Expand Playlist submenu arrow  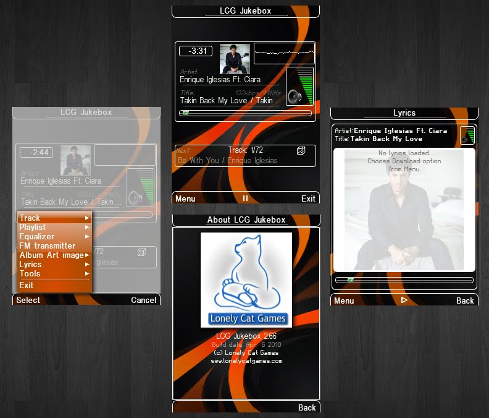coord(87,228)
